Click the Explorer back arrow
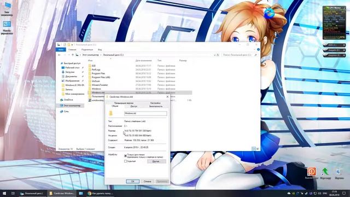The width and height of the screenshot is (350, 197). coord(59,55)
